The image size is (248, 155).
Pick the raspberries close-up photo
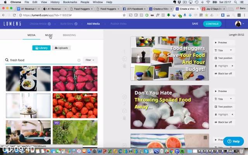coord(75,79)
